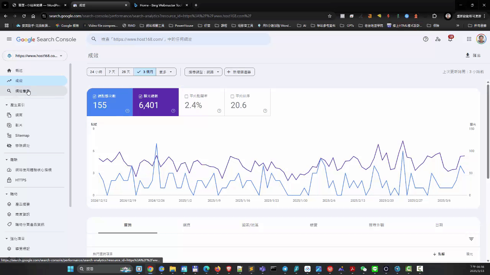Enable the average position 20.6 checkbox

pyautogui.click(x=232, y=96)
